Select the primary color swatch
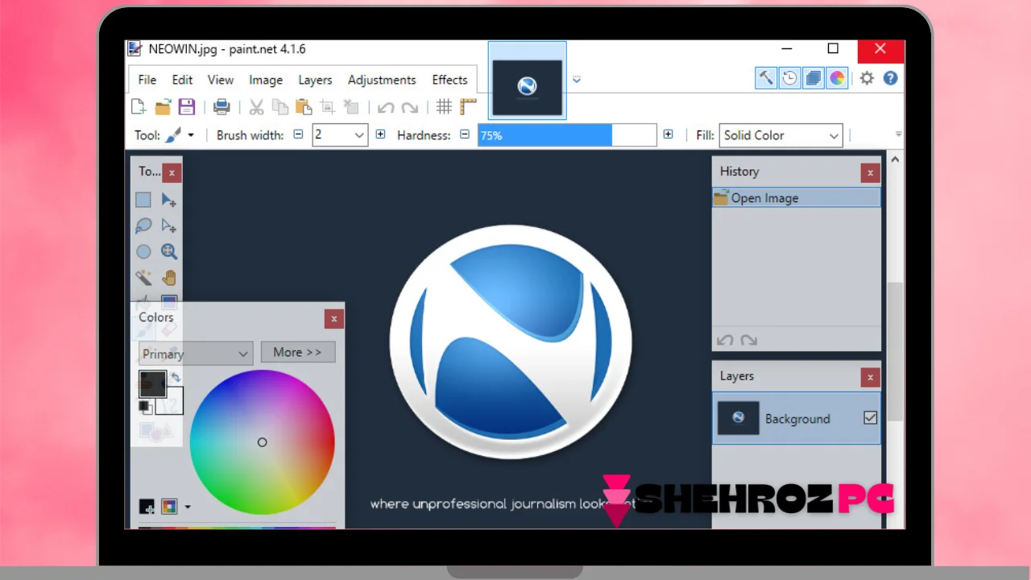Image resolution: width=1031 pixels, height=580 pixels. (152, 383)
